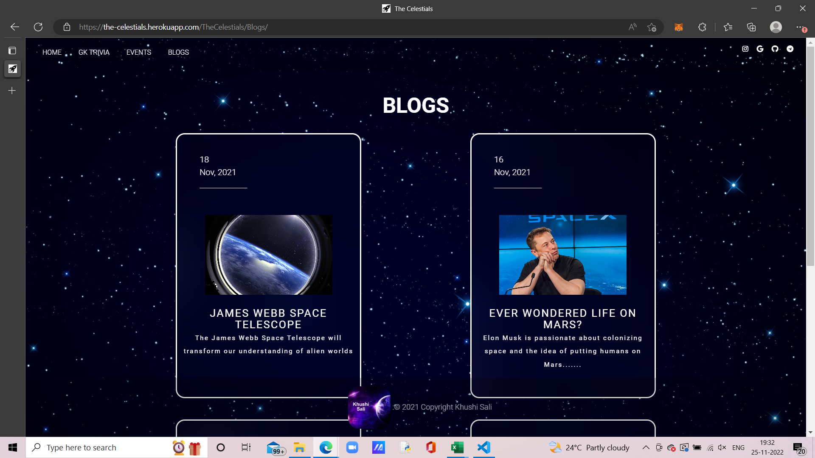Open Ever Wondered Life on Mars blog
815x458 pixels.
coord(562,318)
